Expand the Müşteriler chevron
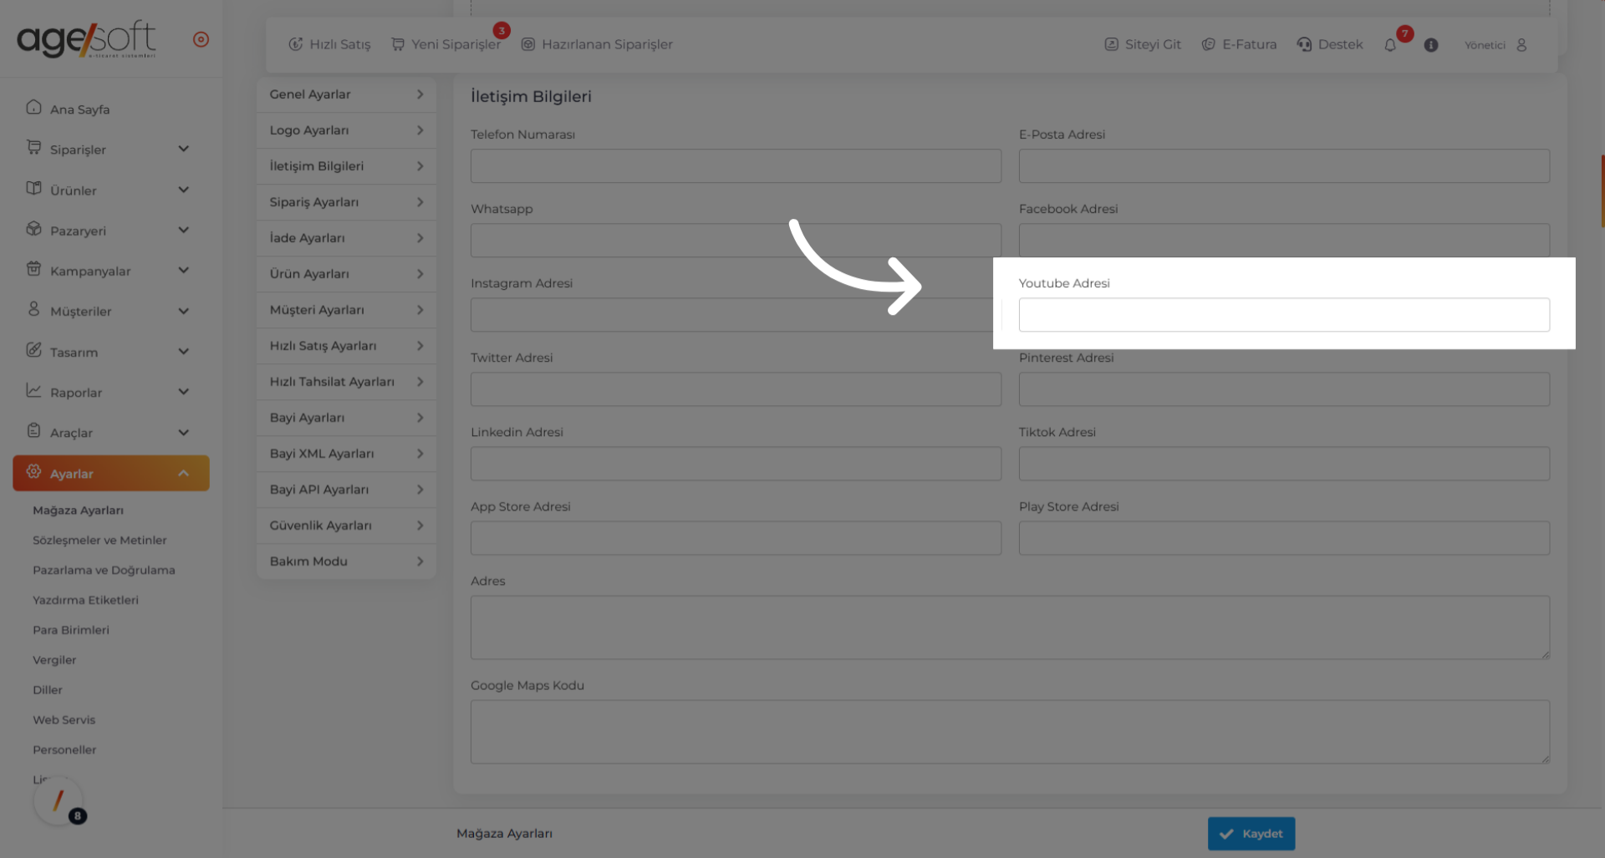The width and height of the screenshot is (1605, 858). pyautogui.click(x=184, y=311)
